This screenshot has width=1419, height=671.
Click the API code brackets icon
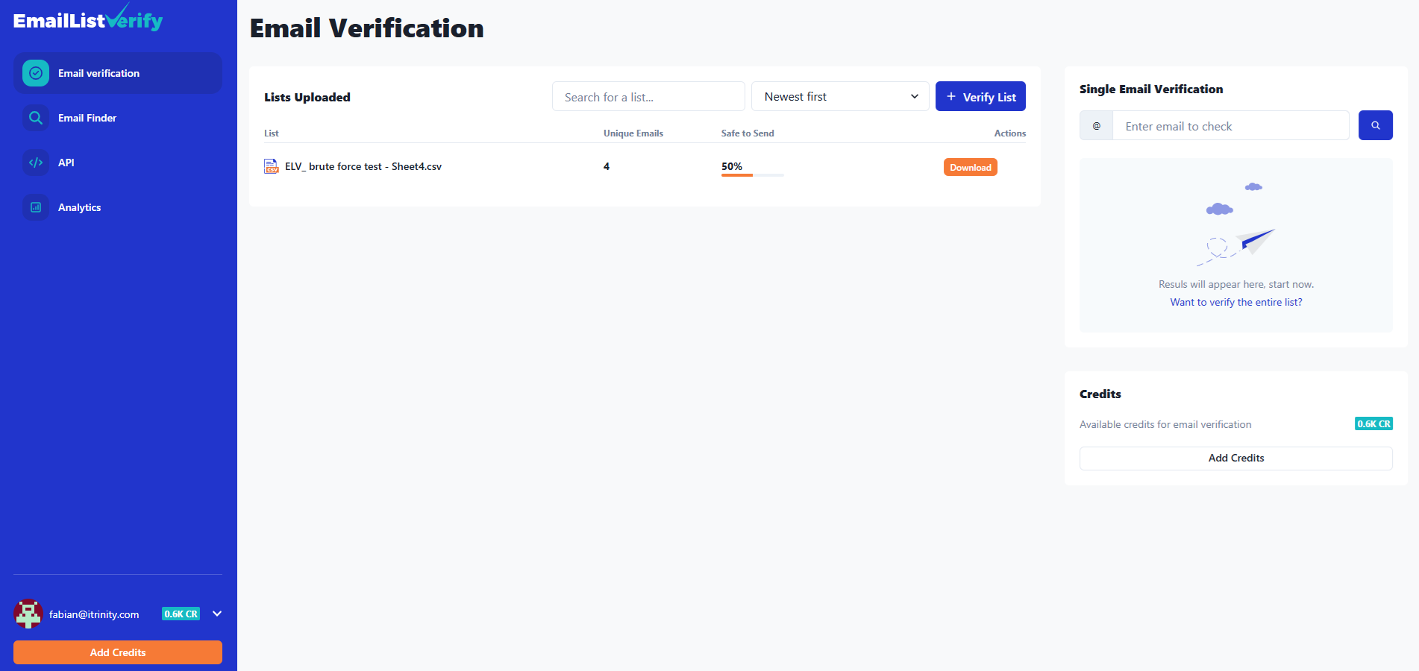tap(36, 163)
